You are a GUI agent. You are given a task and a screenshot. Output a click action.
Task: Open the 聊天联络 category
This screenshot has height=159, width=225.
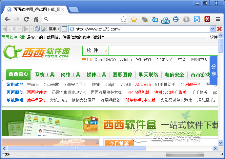[x=148, y=75]
